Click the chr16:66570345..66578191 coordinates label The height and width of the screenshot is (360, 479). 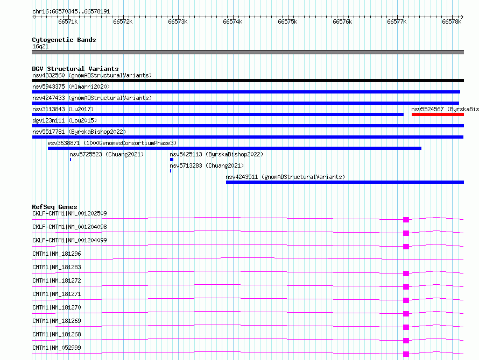pos(71,12)
